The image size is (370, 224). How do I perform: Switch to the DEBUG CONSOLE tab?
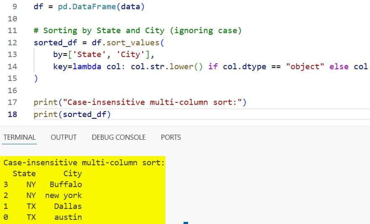119,137
